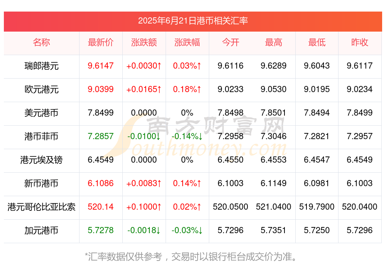Click the low value 7.8494
Image resolution: width=386 pixels, height=269 pixels.
point(317,113)
